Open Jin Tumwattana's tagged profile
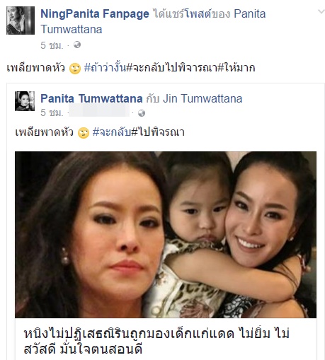 203,98
